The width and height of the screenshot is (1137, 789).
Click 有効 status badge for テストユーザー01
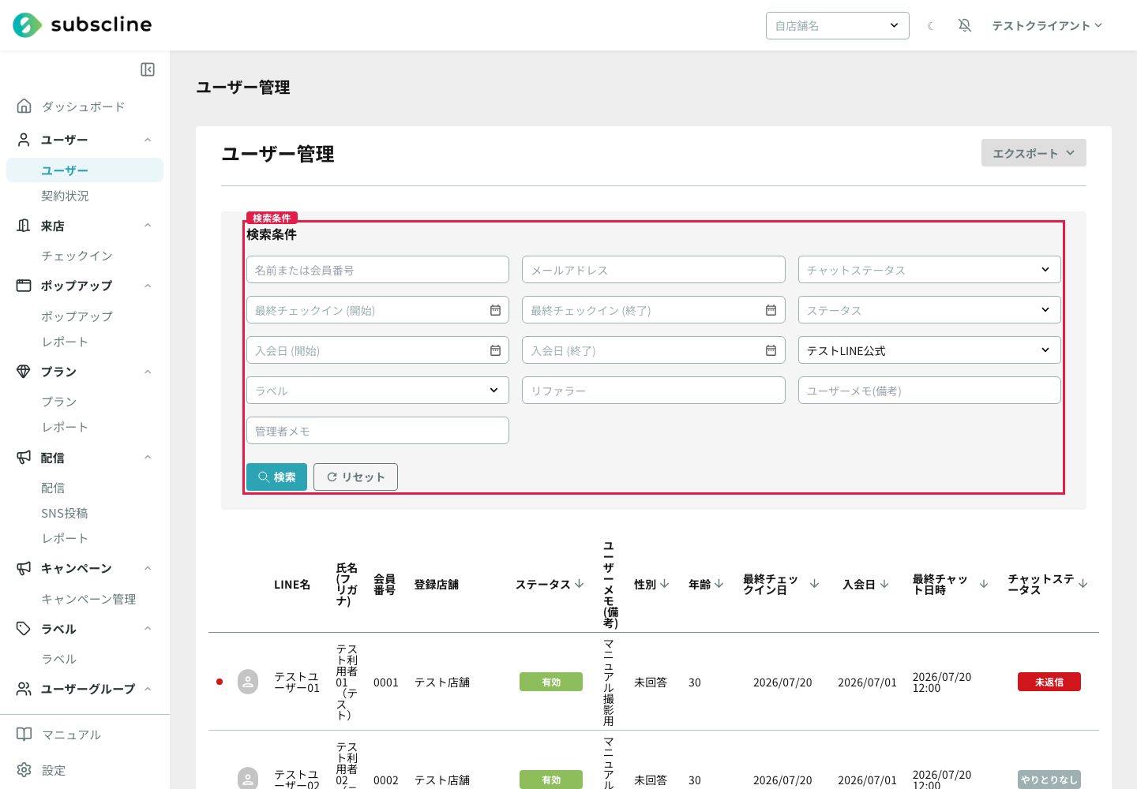point(551,682)
